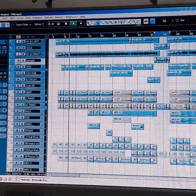Viewport: 196px width, 196px height.
Task: Solo the VOX track
Action: click(x=23, y=67)
